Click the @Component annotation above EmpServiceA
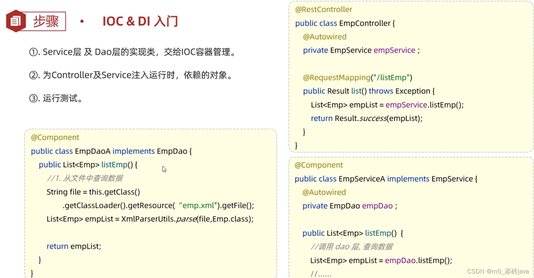The height and width of the screenshot is (278, 534). (319, 165)
